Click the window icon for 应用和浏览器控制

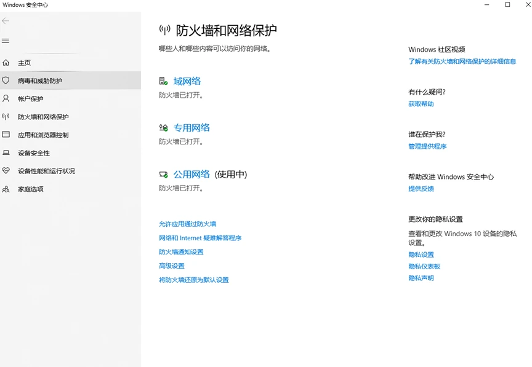6,135
